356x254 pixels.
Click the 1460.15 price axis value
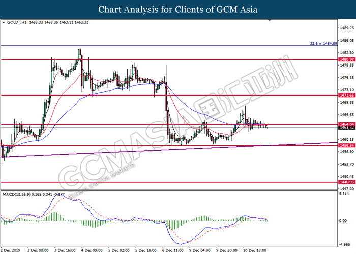pyautogui.click(x=347, y=140)
